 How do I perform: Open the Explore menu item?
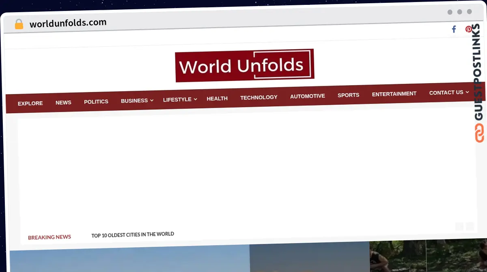point(30,104)
